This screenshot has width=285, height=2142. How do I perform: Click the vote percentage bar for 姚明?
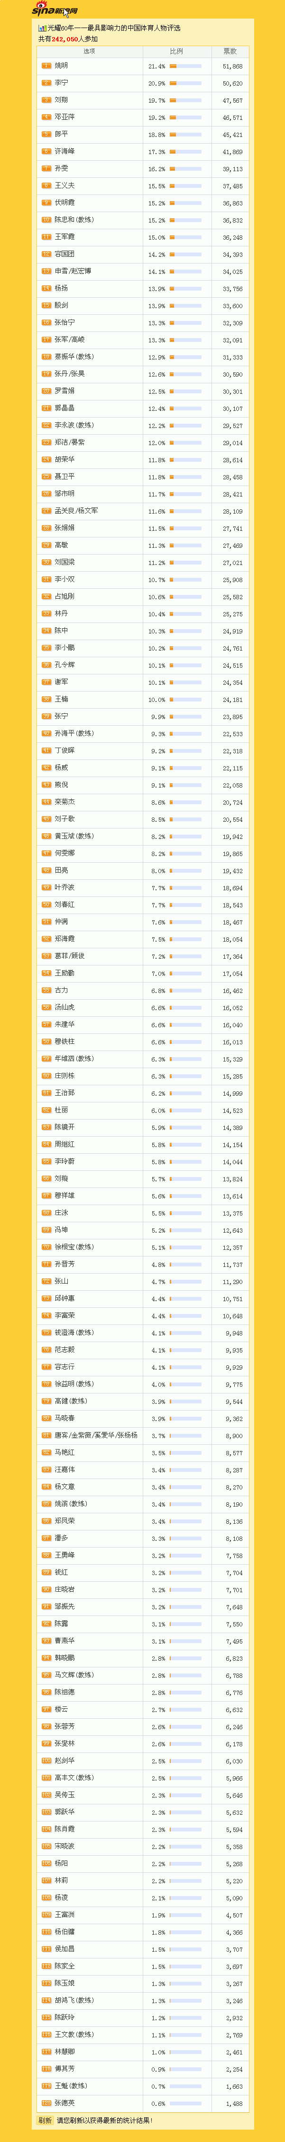(185, 66)
